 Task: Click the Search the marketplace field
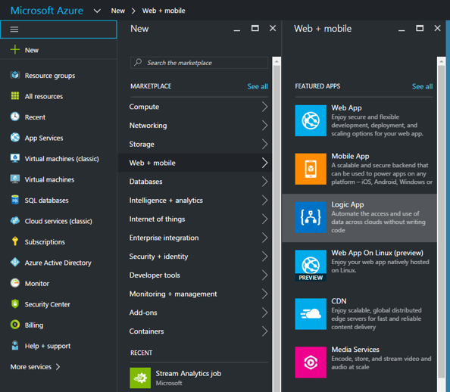pyautogui.click(x=199, y=63)
